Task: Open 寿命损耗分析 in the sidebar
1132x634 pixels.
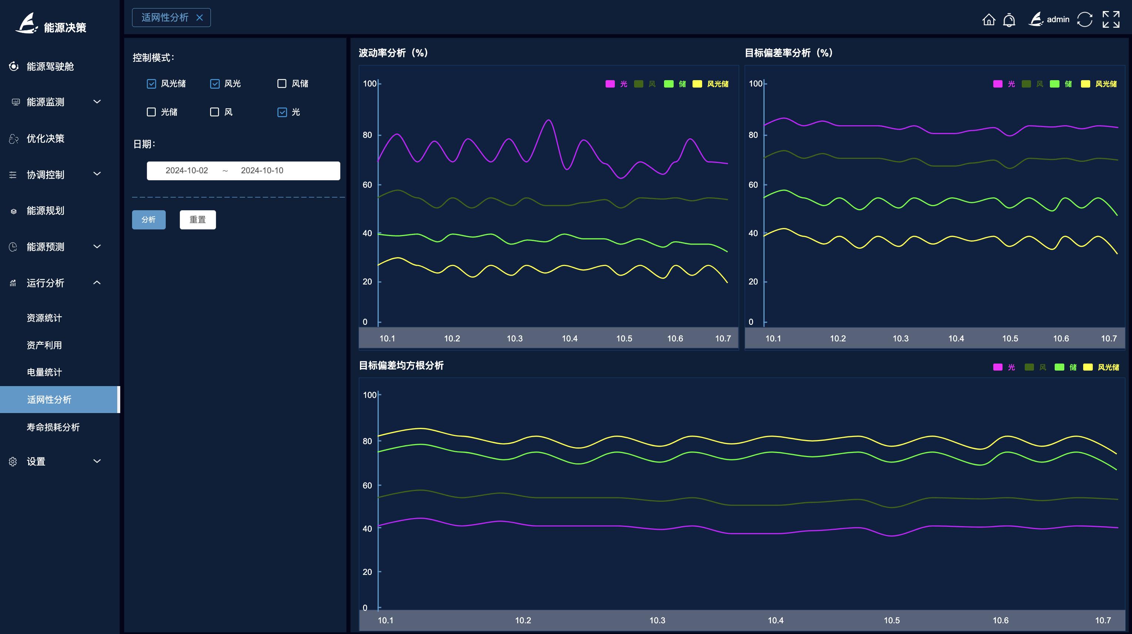Action: [53, 427]
